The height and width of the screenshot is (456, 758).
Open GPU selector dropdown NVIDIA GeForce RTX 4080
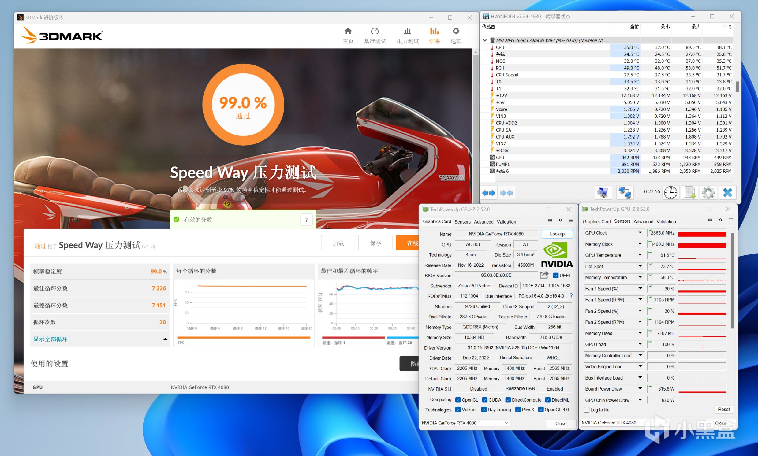pos(465,423)
